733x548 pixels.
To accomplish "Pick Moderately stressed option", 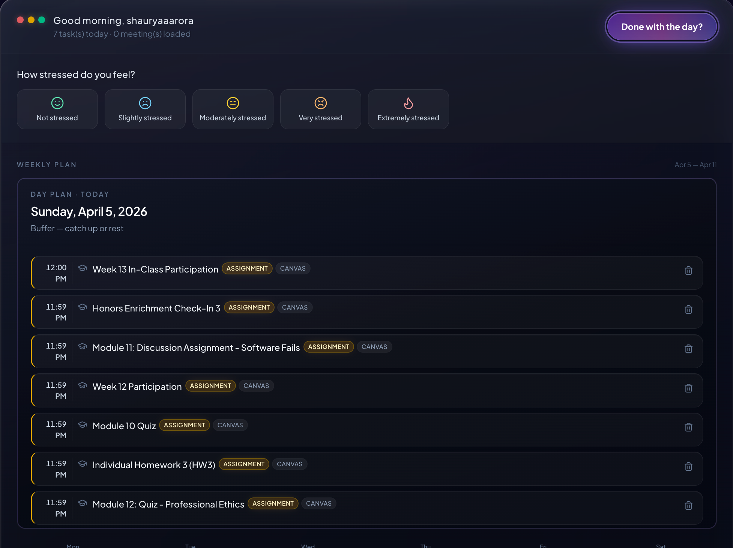I will (x=233, y=109).
